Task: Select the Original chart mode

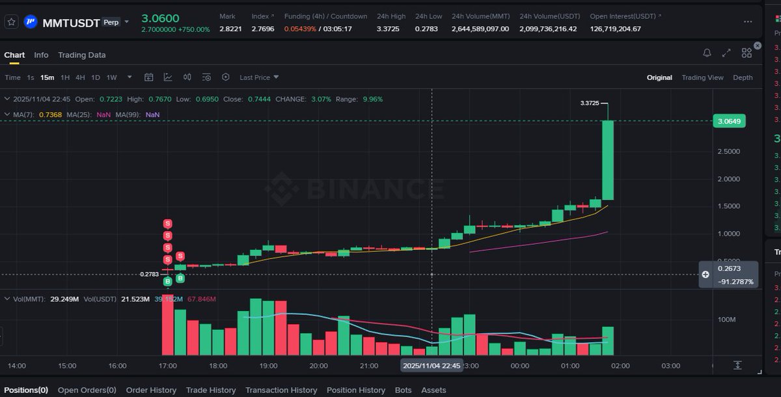Action: pos(659,77)
